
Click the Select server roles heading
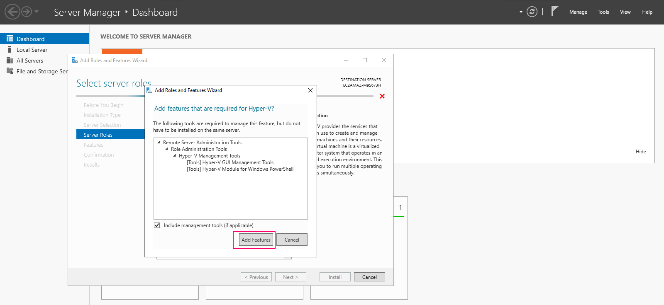[x=114, y=83]
